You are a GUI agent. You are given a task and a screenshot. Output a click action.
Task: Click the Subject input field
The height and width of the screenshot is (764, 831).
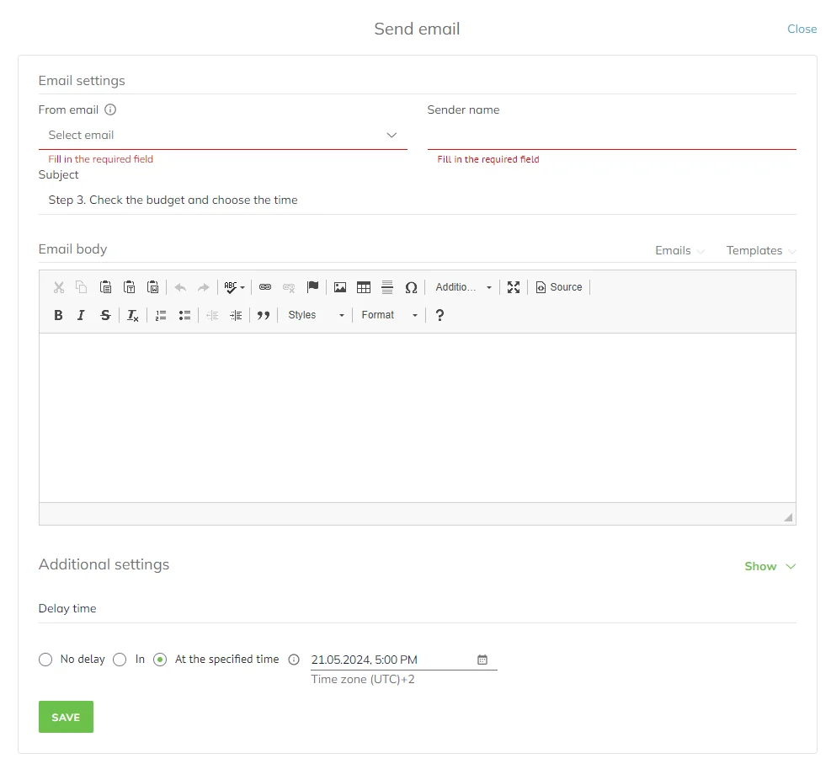point(417,200)
